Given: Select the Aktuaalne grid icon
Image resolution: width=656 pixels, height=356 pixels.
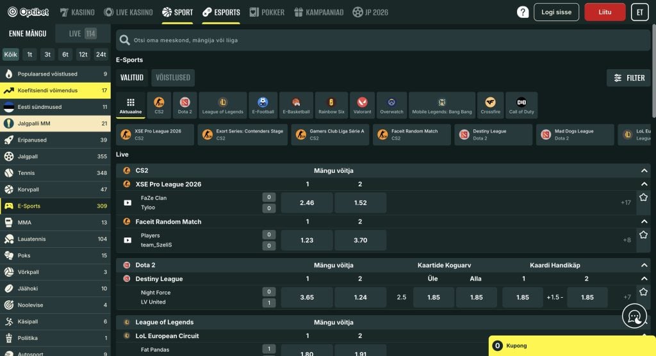Looking at the screenshot, I should coord(131,105).
